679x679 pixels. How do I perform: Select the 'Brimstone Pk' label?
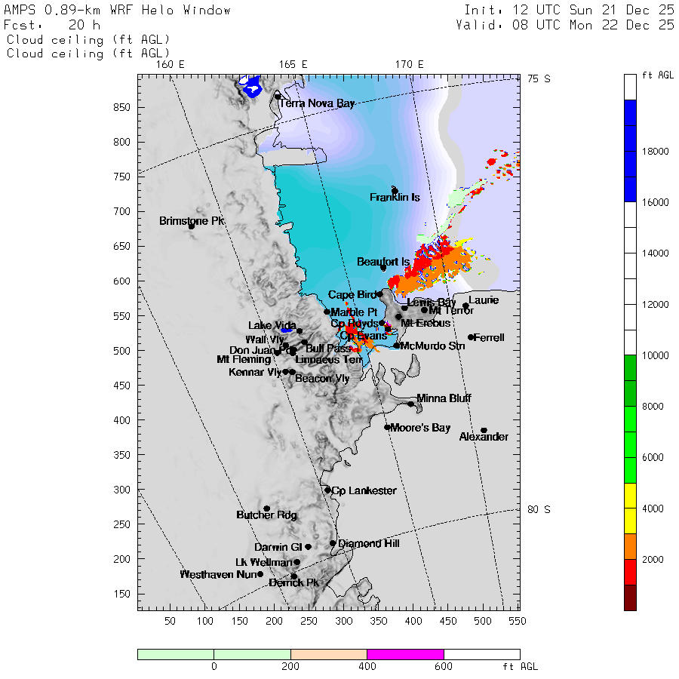(192, 221)
